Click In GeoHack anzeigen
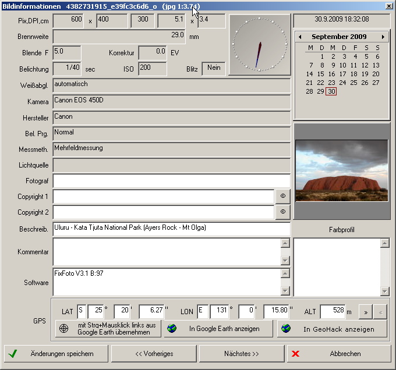The height and width of the screenshot is (370, 396). pos(333,329)
